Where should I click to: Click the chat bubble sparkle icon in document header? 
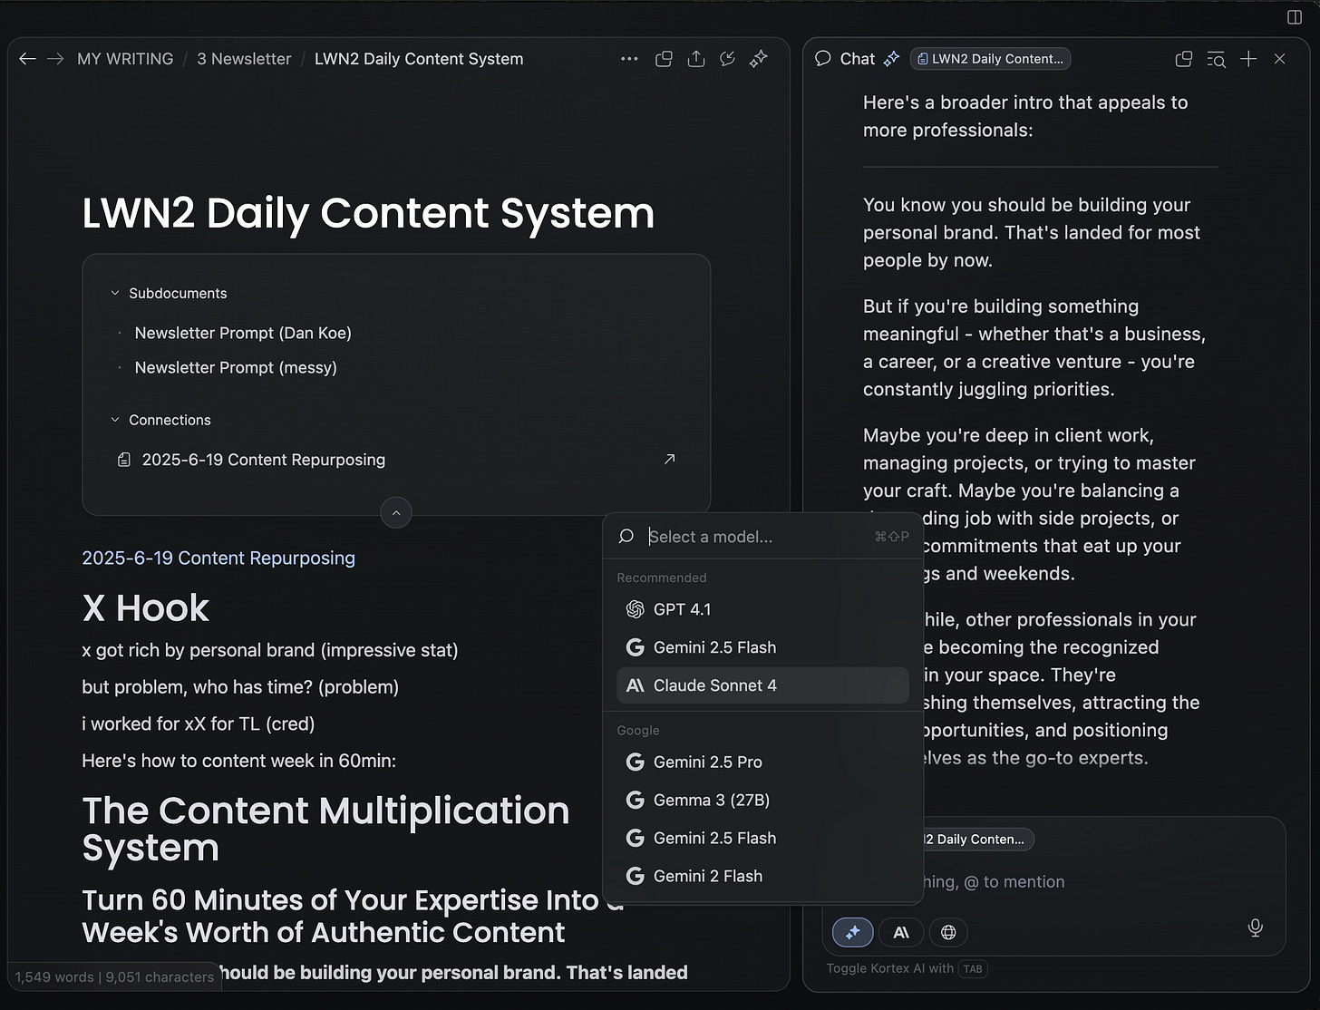(x=727, y=59)
